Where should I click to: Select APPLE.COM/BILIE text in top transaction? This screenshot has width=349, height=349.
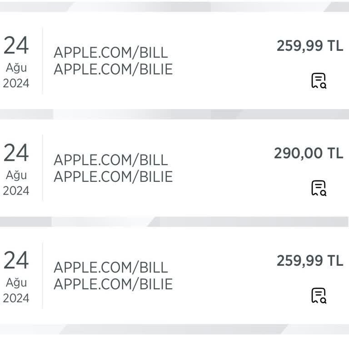click(113, 70)
